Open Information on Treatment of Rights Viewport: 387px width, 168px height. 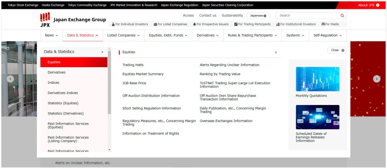(151, 134)
